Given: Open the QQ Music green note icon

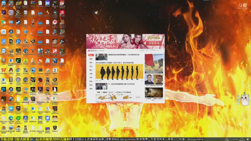Looking at the screenshot, I should (25, 61).
